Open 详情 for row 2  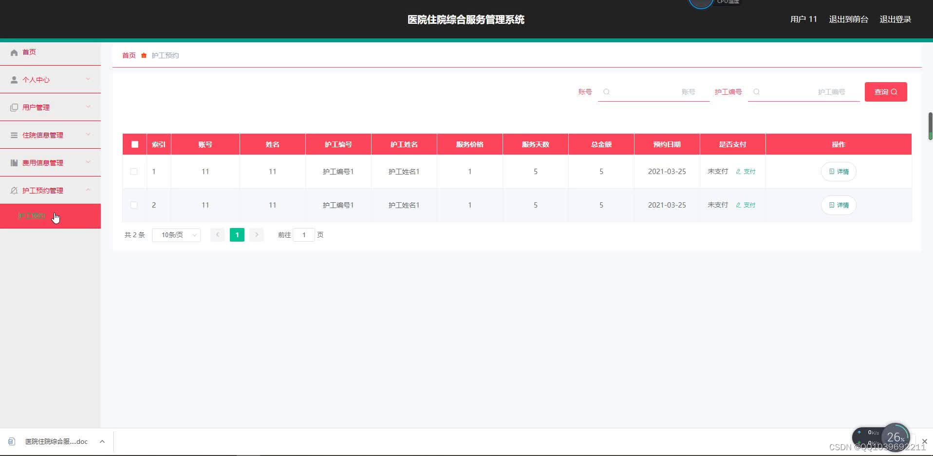[839, 205]
